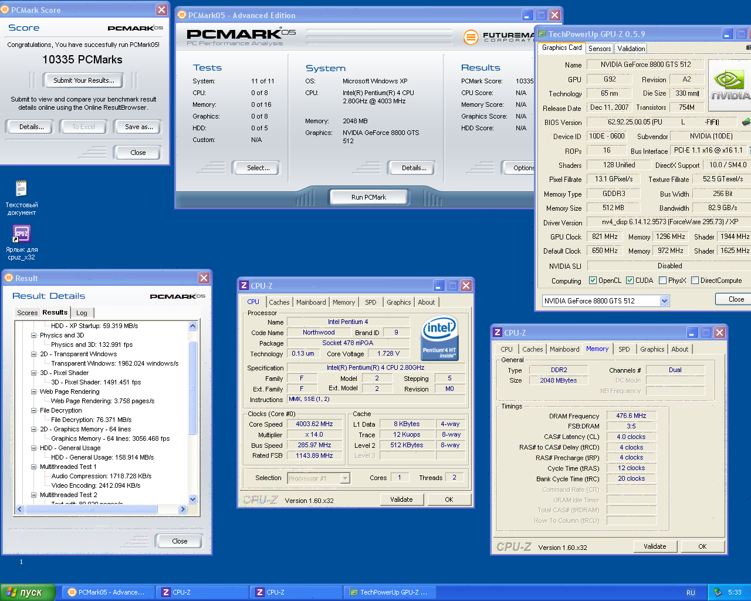
Task: Click PCMark05 title bar icon
Action: click(182, 15)
